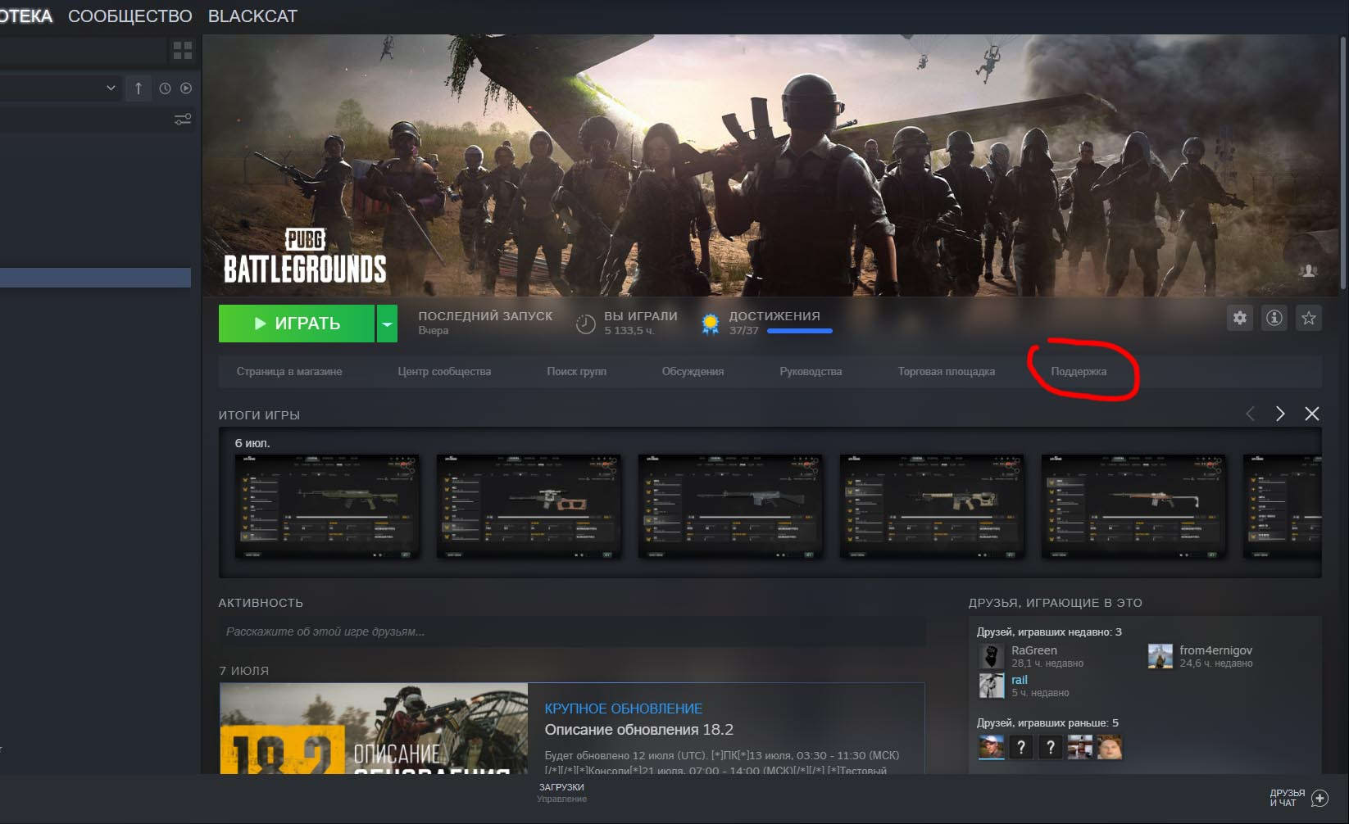Open Поиск групп tab
The width and height of the screenshot is (1349, 824).
pos(577,372)
